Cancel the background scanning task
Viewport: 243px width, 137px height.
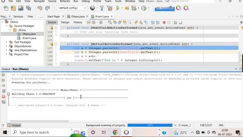(175, 125)
